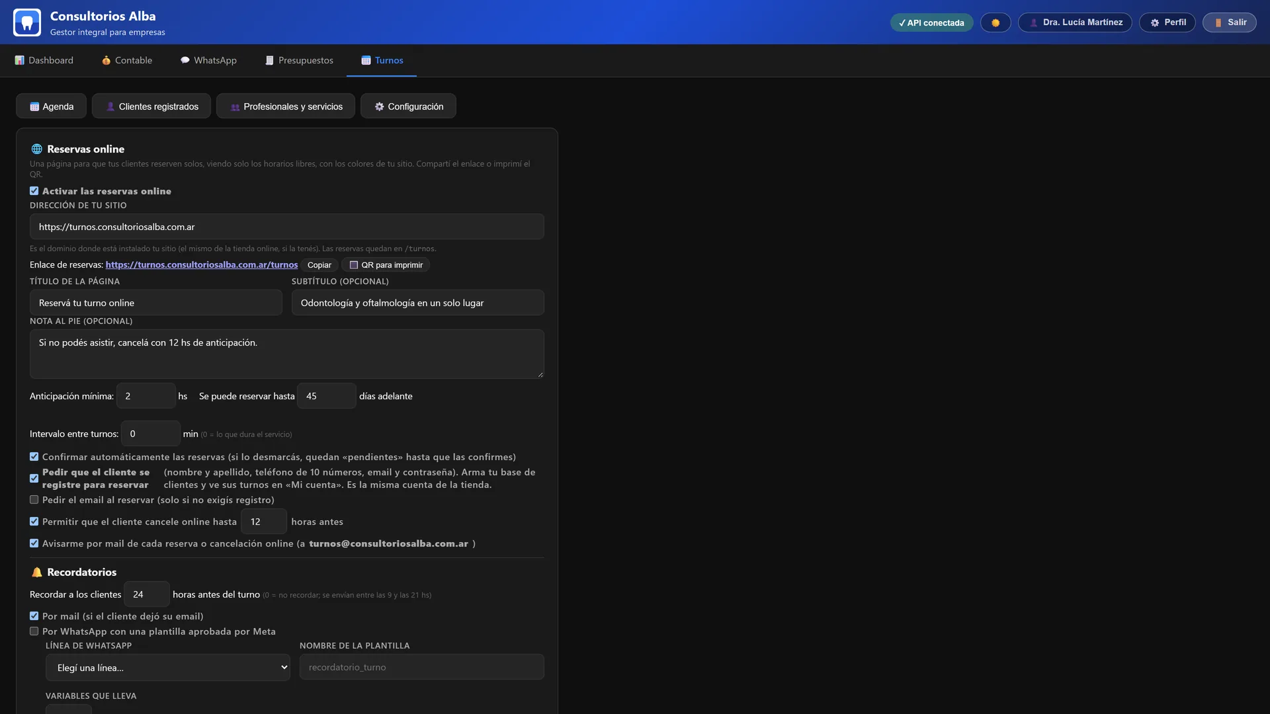This screenshot has height=714, width=1270.
Task: Click the bell icon beside Recordatorios
Action: (x=37, y=573)
